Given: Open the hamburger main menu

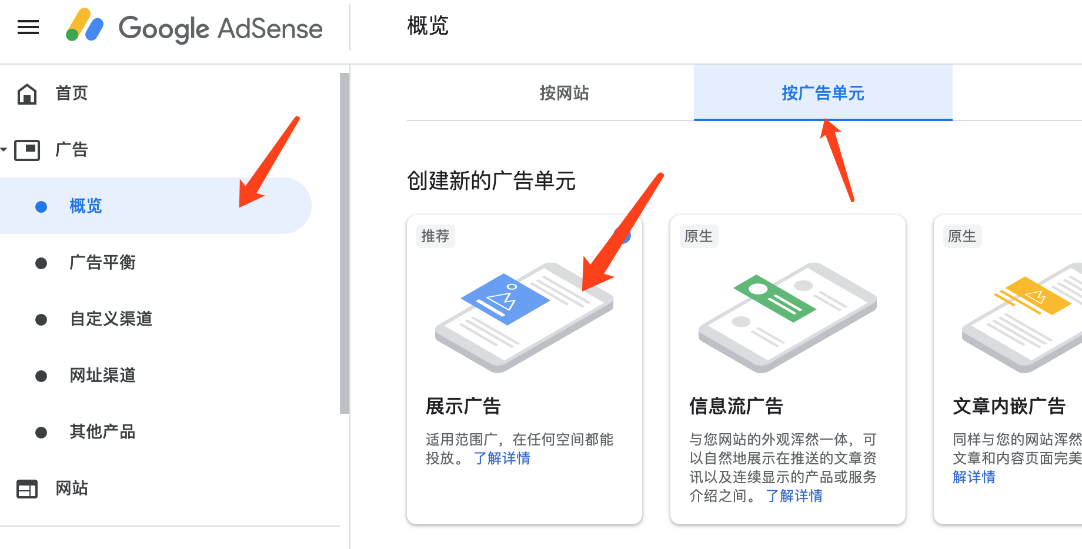Looking at the screenshot, I should 28,27.
